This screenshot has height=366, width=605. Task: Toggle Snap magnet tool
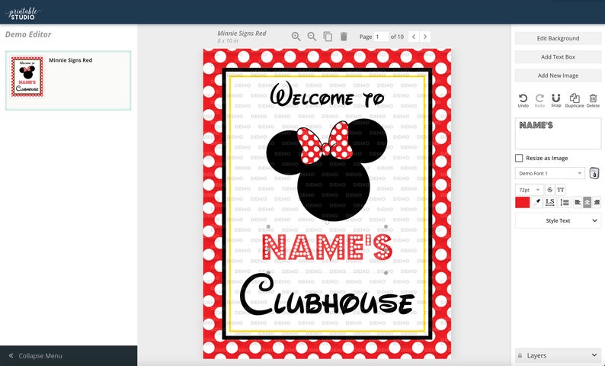tap(556, 101)
